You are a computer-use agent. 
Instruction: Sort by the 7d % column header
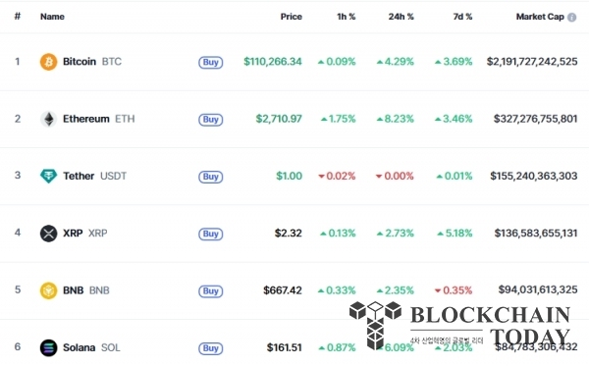click(462, 17)
